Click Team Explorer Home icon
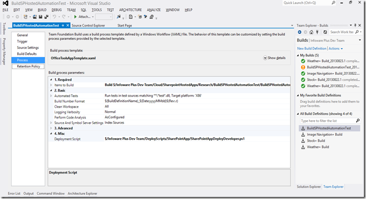366x199 pixels. (x=311, y=32)
